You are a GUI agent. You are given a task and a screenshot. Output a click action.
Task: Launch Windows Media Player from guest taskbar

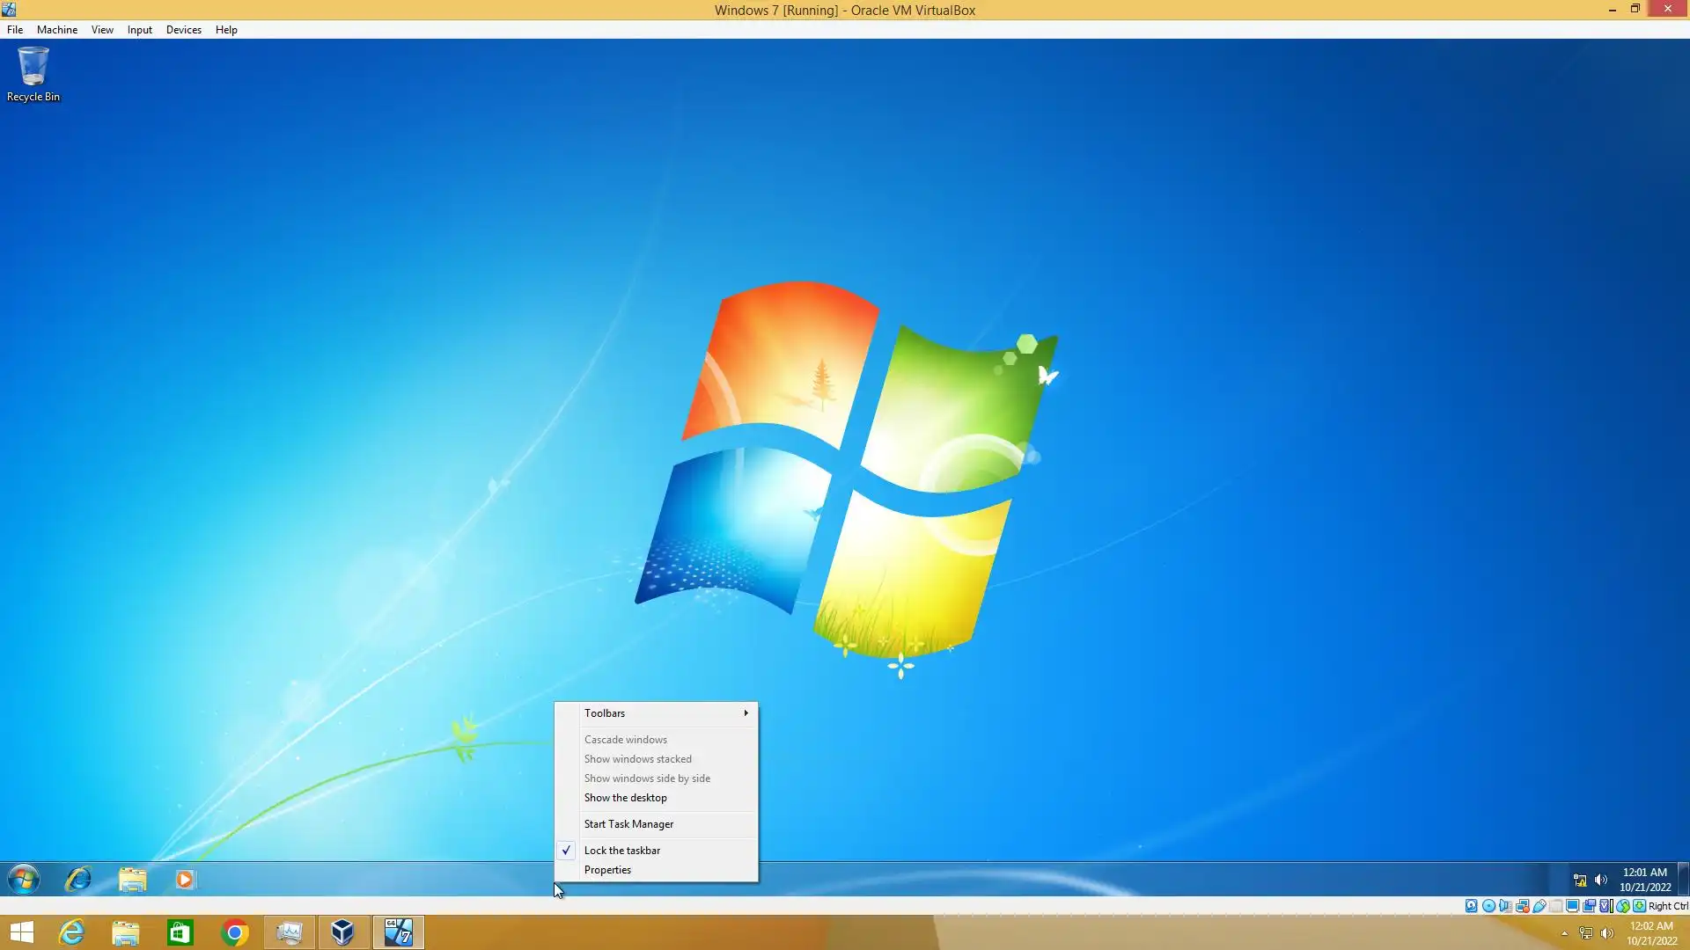click(185, 879)
